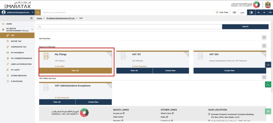This screenshot has width=273, height=123.
Task: Click the E-Invoicing sidebar icon
Action: (x=8, y=81)
